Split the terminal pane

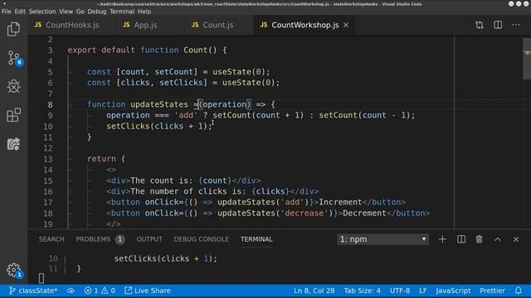[461, 239]
